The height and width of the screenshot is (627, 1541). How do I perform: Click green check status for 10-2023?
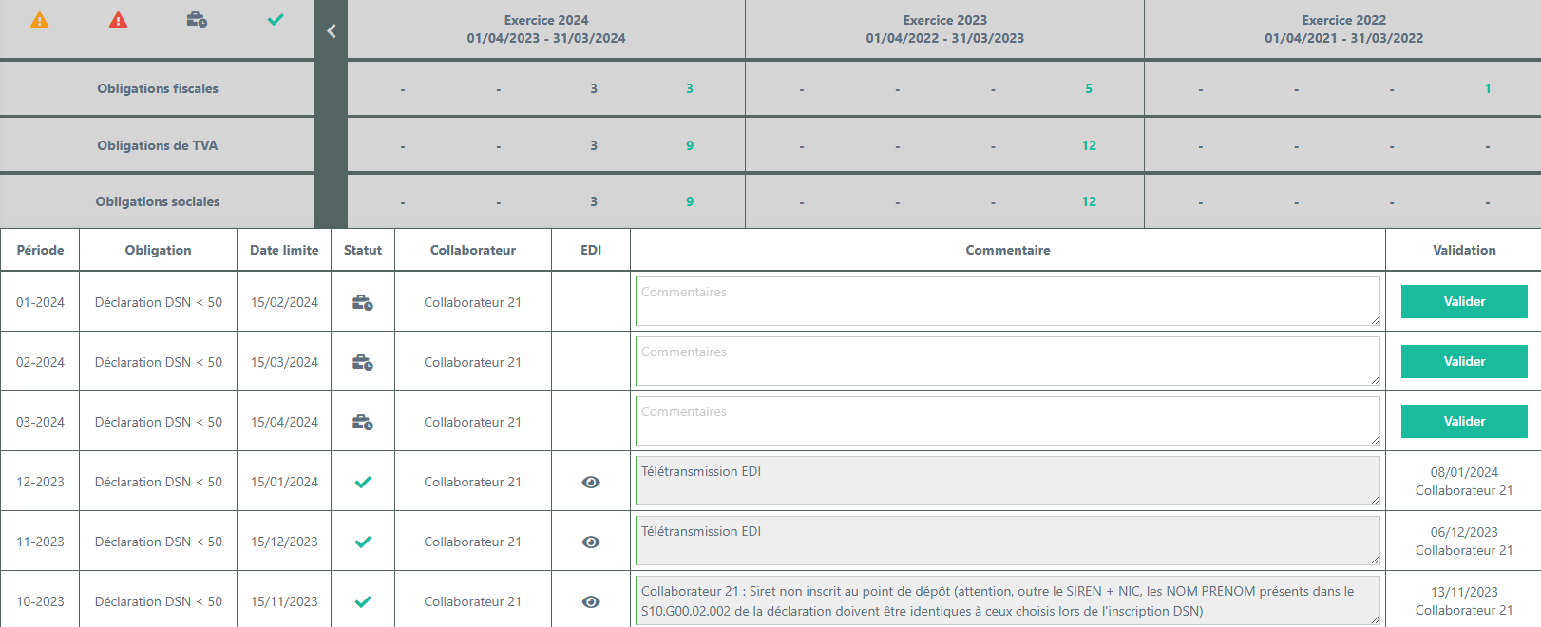[362, 601]
